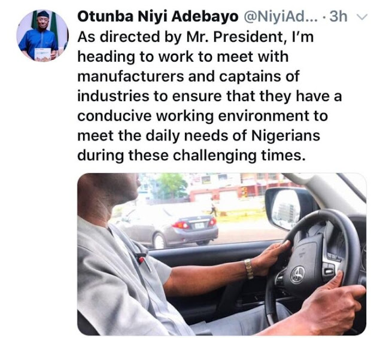
Task: Select the steering wheel control buttons
Action: [327, 271]
